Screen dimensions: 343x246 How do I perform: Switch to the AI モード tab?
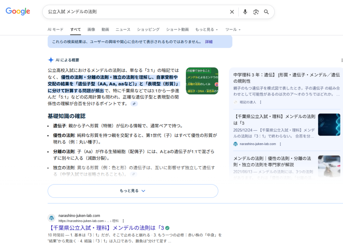tap(56, 29)
